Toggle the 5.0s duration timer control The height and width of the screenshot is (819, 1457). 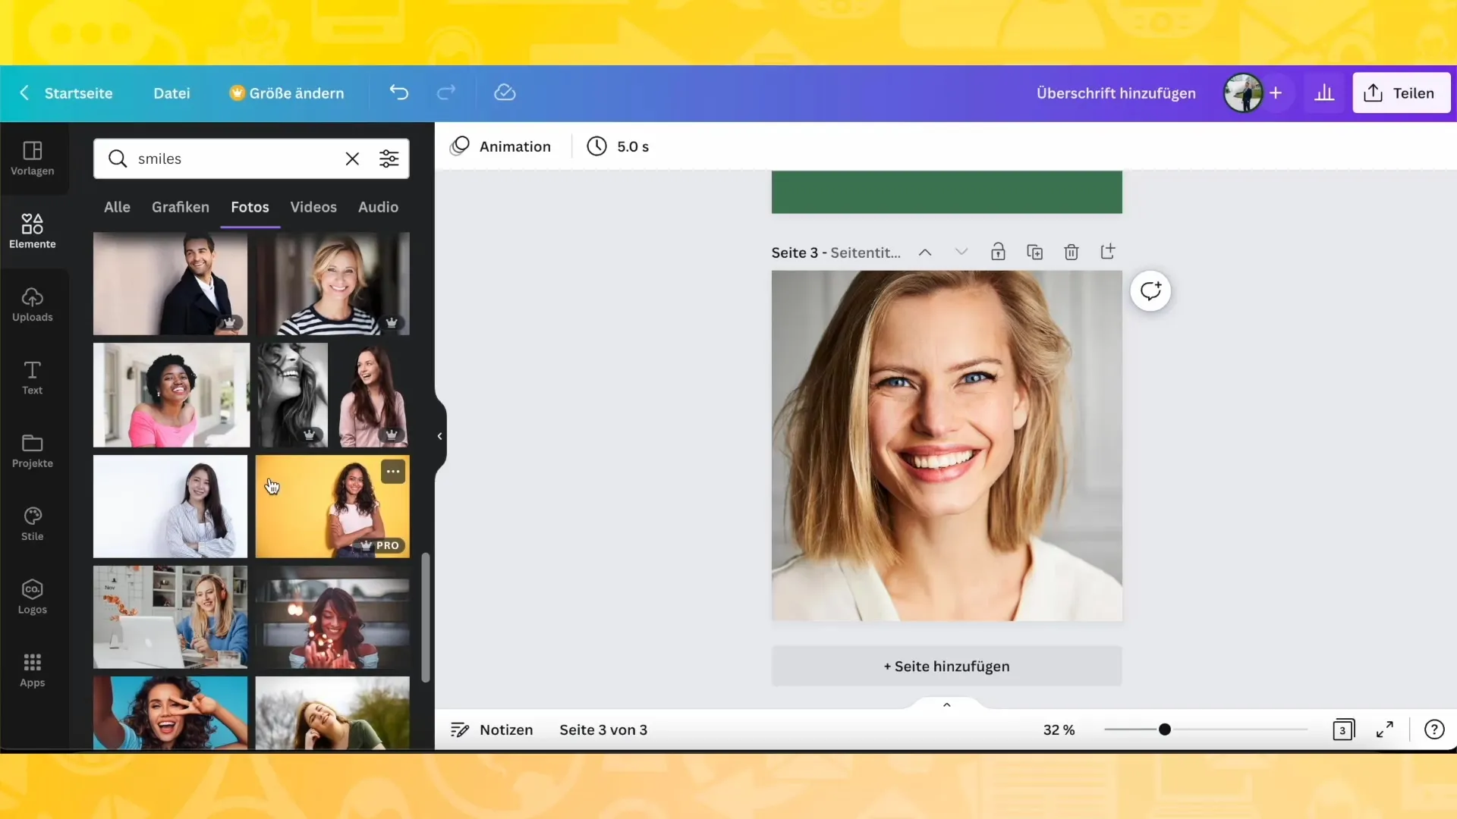619,147
